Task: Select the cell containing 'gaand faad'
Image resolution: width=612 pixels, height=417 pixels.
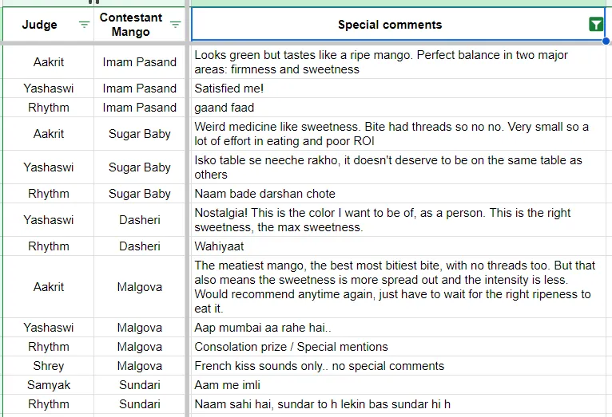Action: (x=398, y=108)
